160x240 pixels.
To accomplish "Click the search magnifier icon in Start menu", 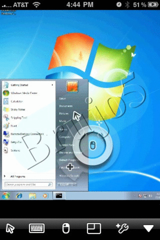I will [x=50, y=184].
